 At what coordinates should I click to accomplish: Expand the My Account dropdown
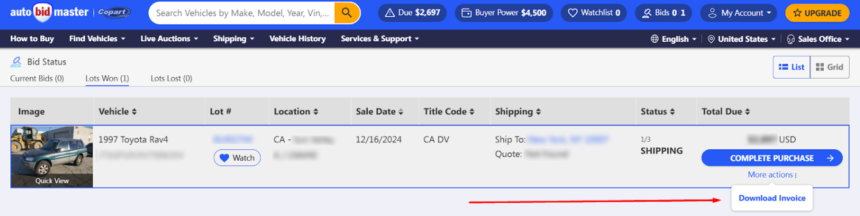coord(739,13)
